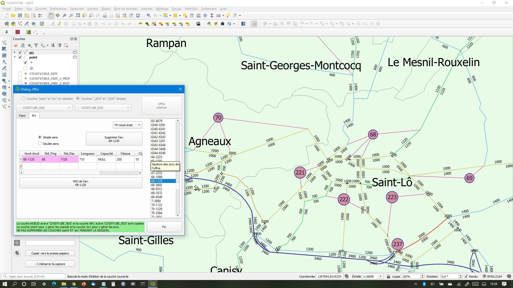This screenshot has width=513, height=288.
Task: Open the CD50TV18E_NDS layer combo box
Action: (x=44, y=108)
